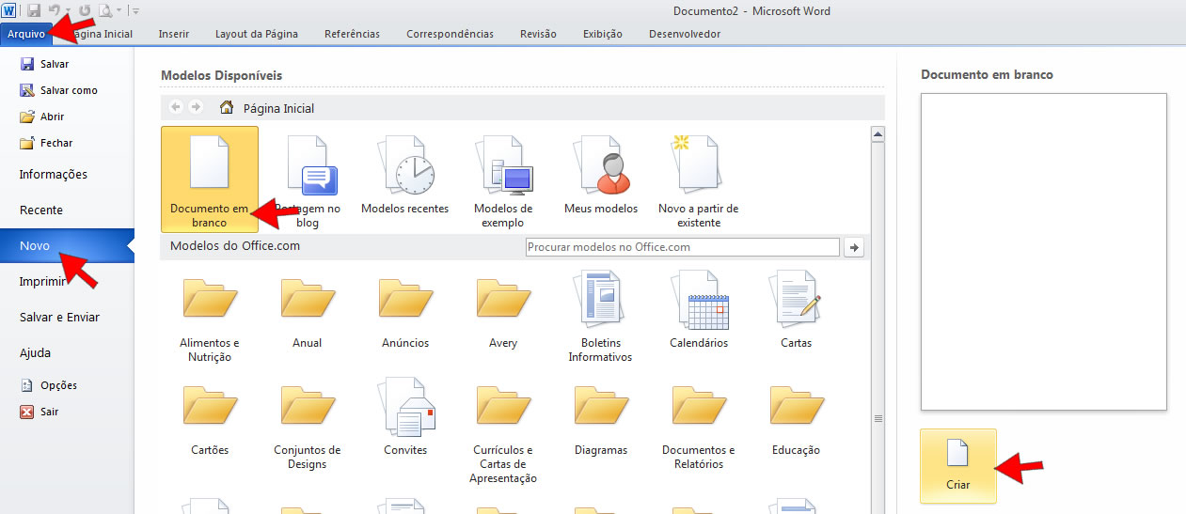The height and width of the screenshot is (514, 1186).
Task: Open the Educação templates folder
Action: pyautogui.click(x=797, y=419)
